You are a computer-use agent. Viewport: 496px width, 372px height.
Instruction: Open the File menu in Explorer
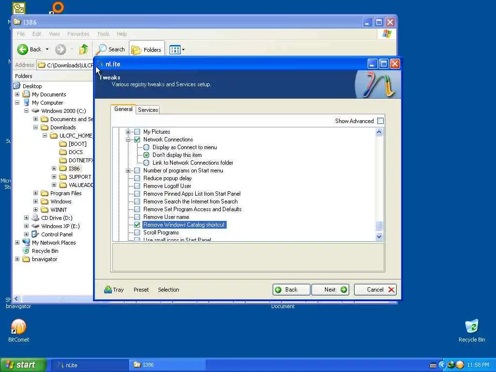point(21,34)
